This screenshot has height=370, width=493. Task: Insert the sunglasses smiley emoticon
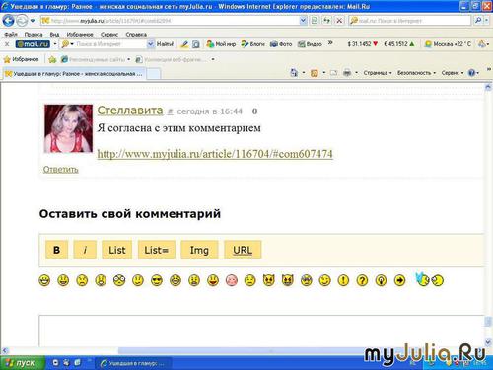(x=157, y=280)
